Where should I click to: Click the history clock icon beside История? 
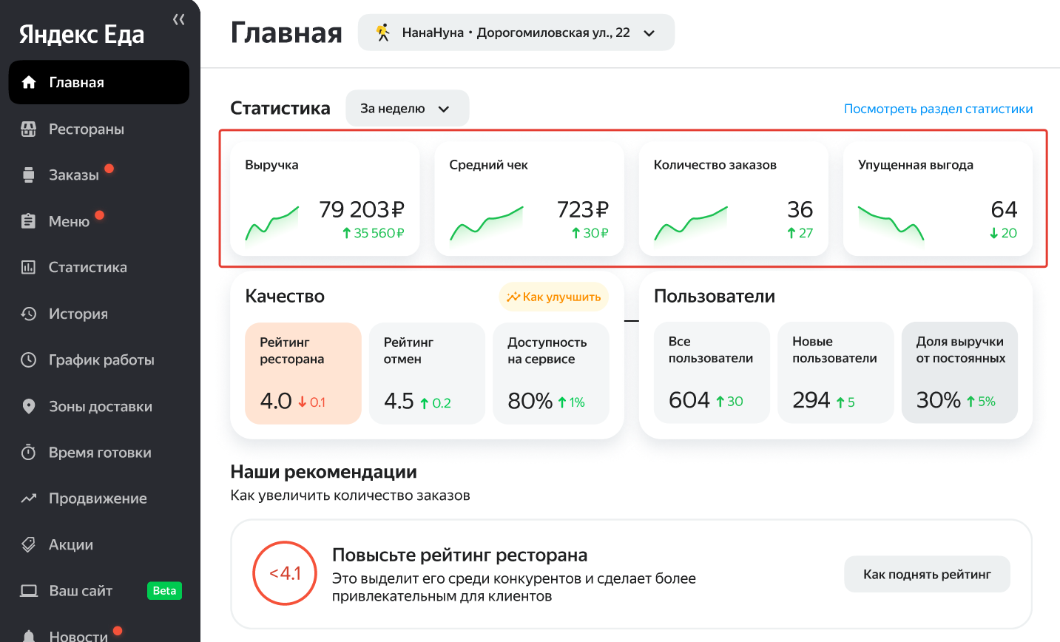click(x=28, y=314)
